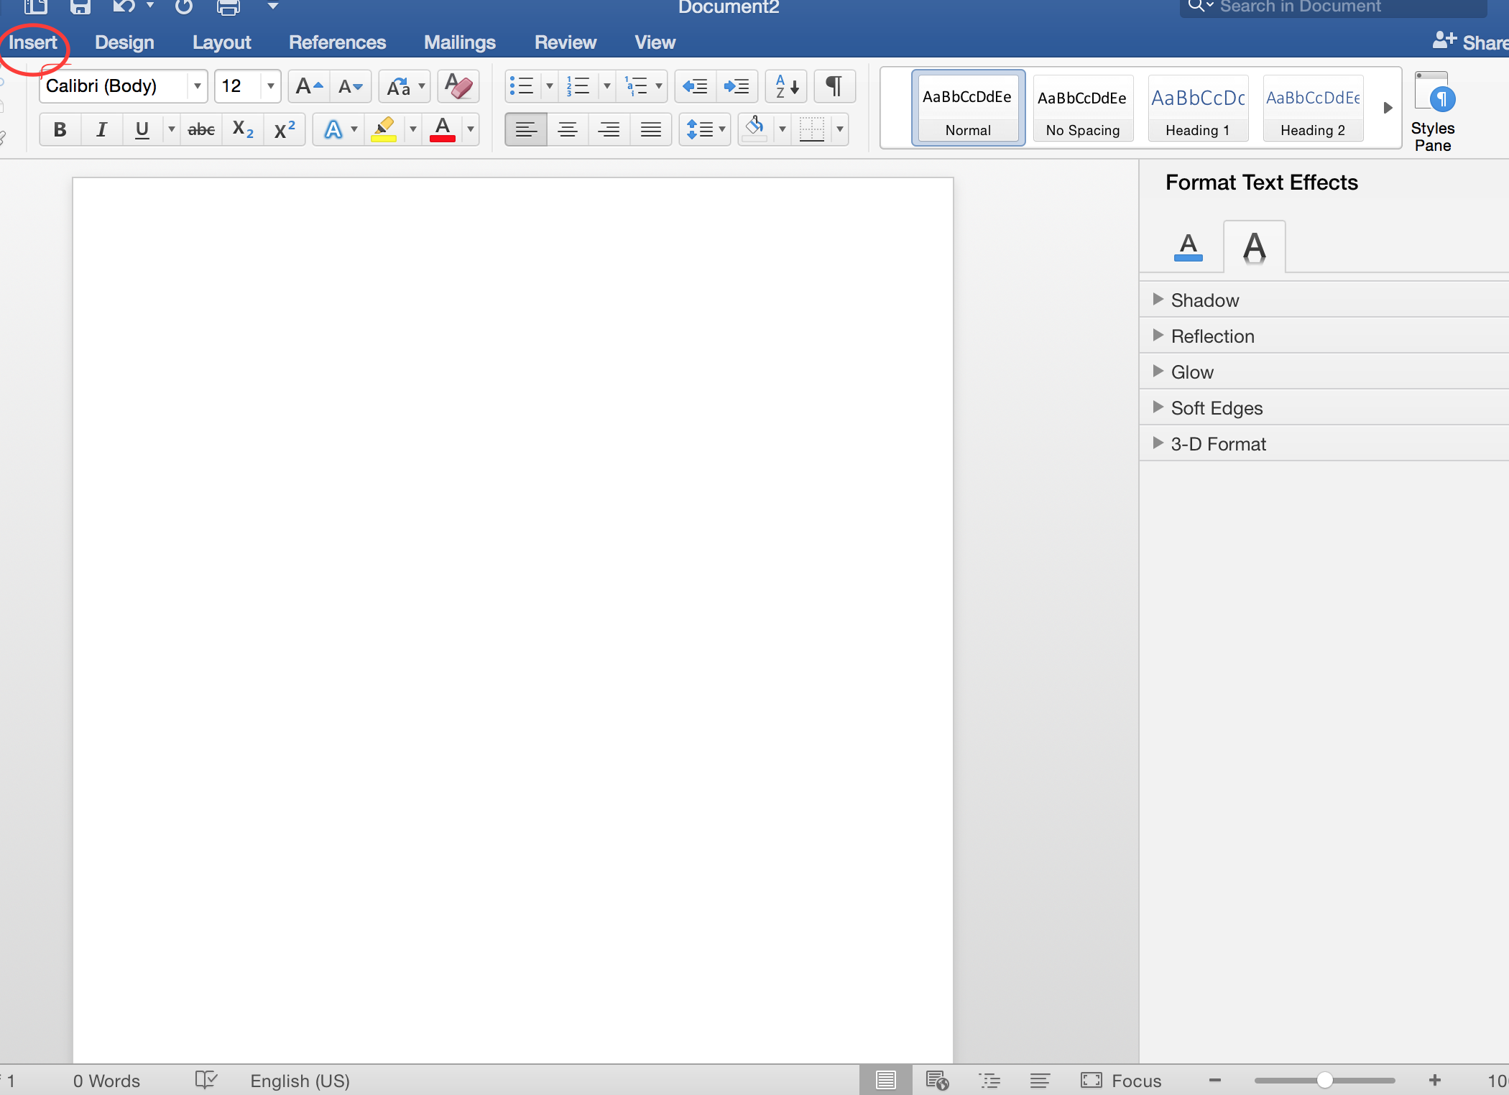Open the Mailings ribbon tab

[460, 42]
